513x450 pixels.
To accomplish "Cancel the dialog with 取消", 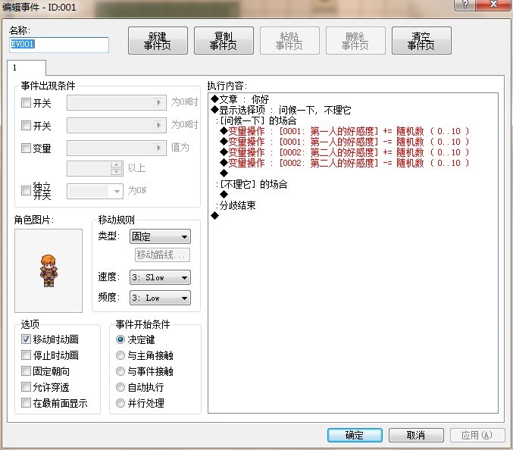I will (416, 435).
